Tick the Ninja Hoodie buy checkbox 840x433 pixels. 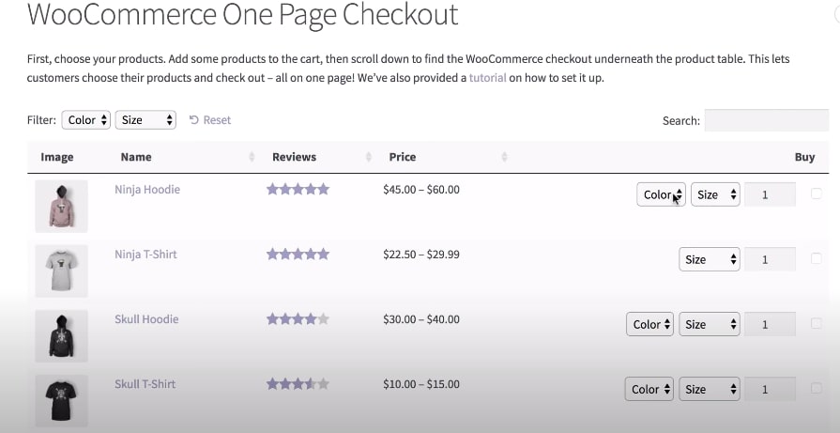click(816, 193)
